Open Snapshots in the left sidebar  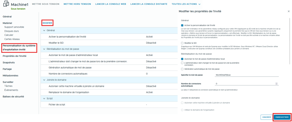(9, 63)
